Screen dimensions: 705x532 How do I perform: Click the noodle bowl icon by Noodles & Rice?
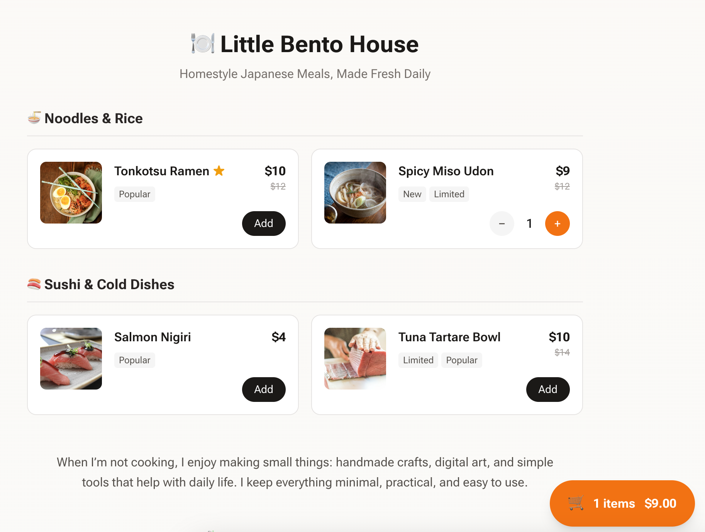34,118
